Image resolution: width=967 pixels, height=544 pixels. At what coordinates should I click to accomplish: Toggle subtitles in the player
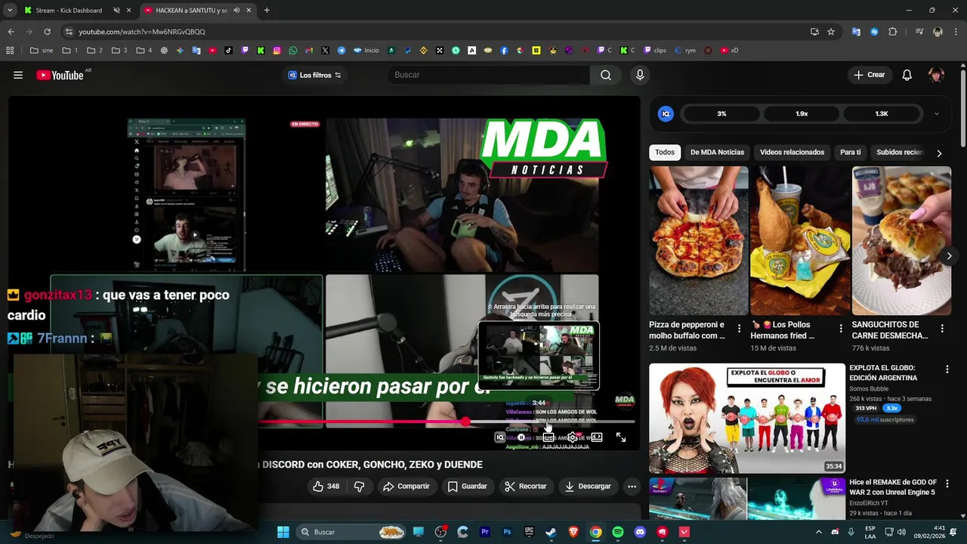click(548, 437)
